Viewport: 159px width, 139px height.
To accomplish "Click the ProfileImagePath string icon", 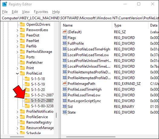I will point(65,83).
